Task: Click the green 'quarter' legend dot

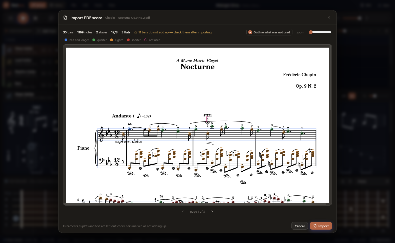Action: pyautogui.click(x=94, y=40)
